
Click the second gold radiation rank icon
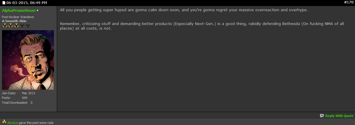(x=10, y=26)
